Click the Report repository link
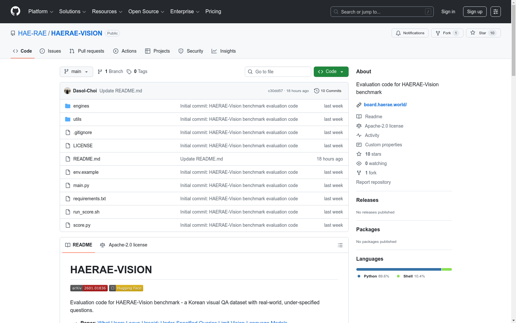Viewport: 516px width, 323px height. (x=373, y=182)
